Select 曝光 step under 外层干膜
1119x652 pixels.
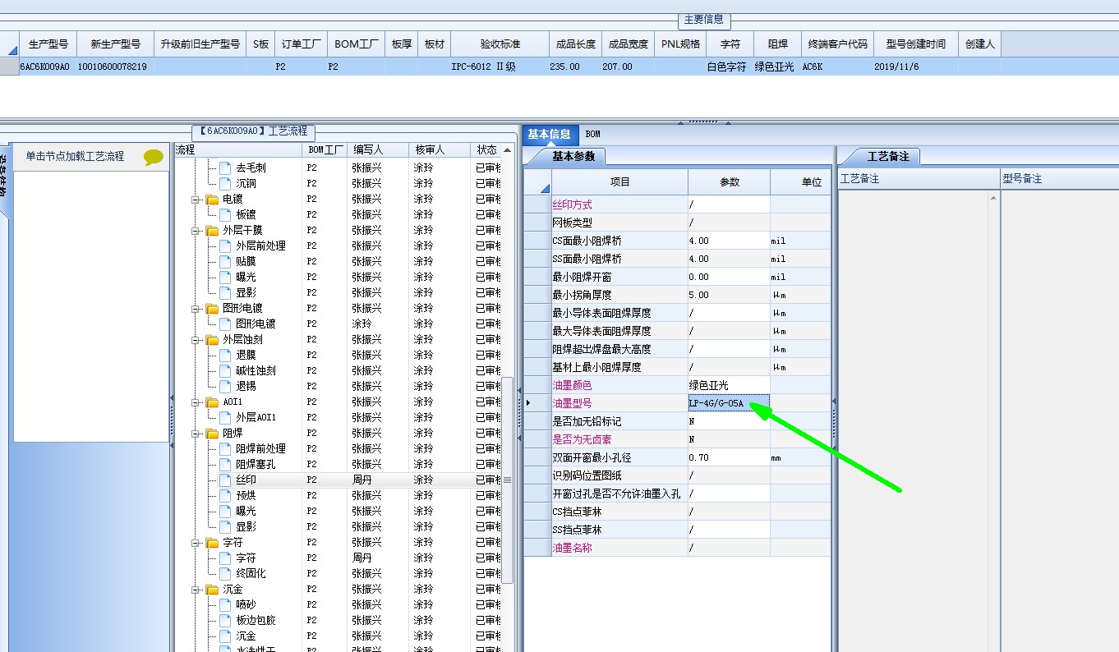pos(246,277)
